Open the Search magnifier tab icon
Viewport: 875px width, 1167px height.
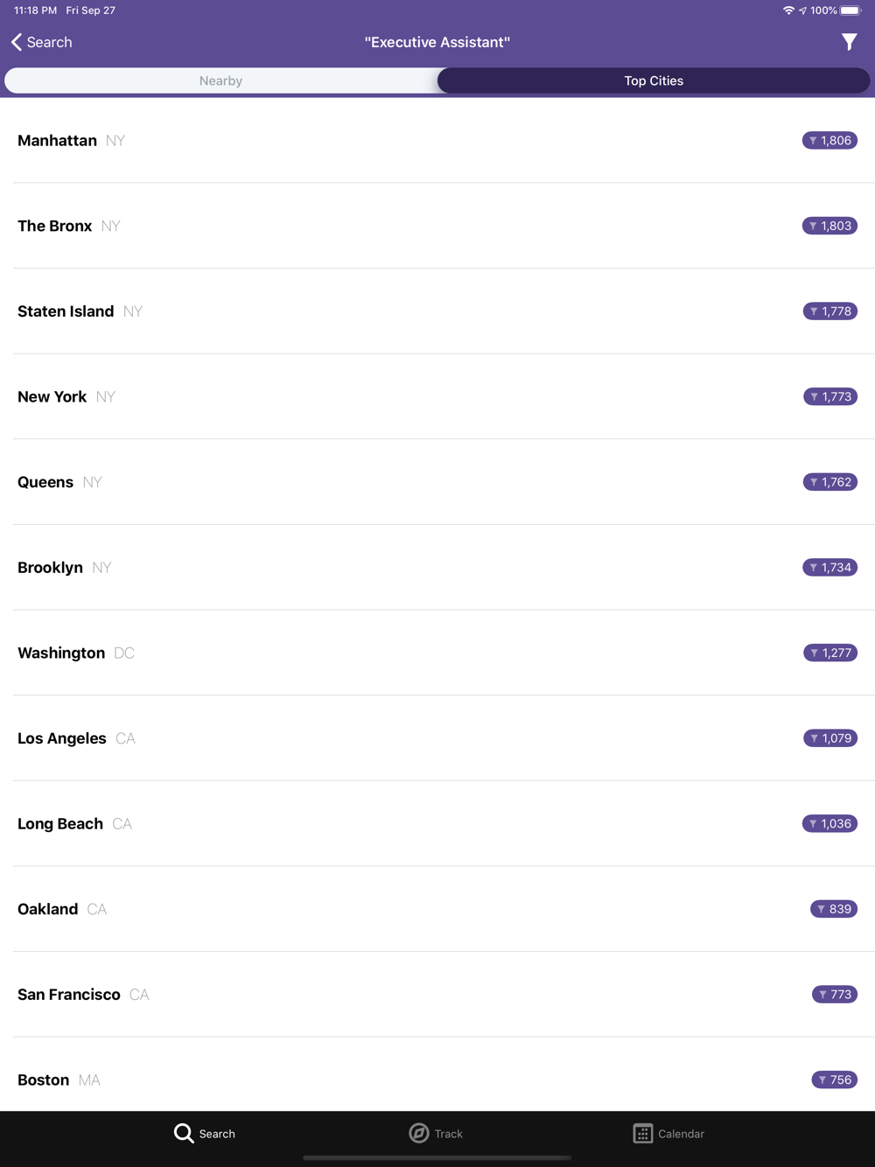(184, 1133)
